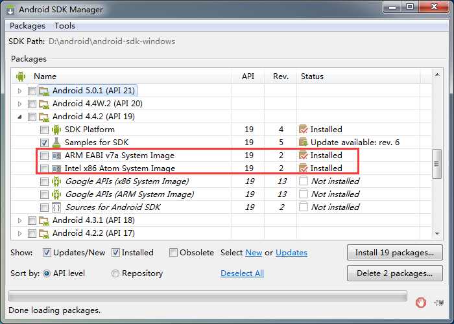Open the Tools menu
Viewport: 454px width, 324px height.
[65, 26]
